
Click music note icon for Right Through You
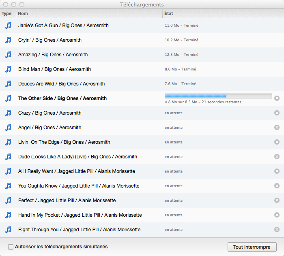click(x=8, y=230)
